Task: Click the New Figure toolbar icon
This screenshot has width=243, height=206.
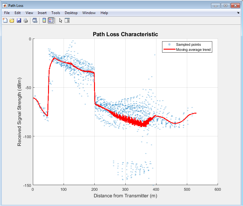Action: pyautogui.click(x=5, y=21)
